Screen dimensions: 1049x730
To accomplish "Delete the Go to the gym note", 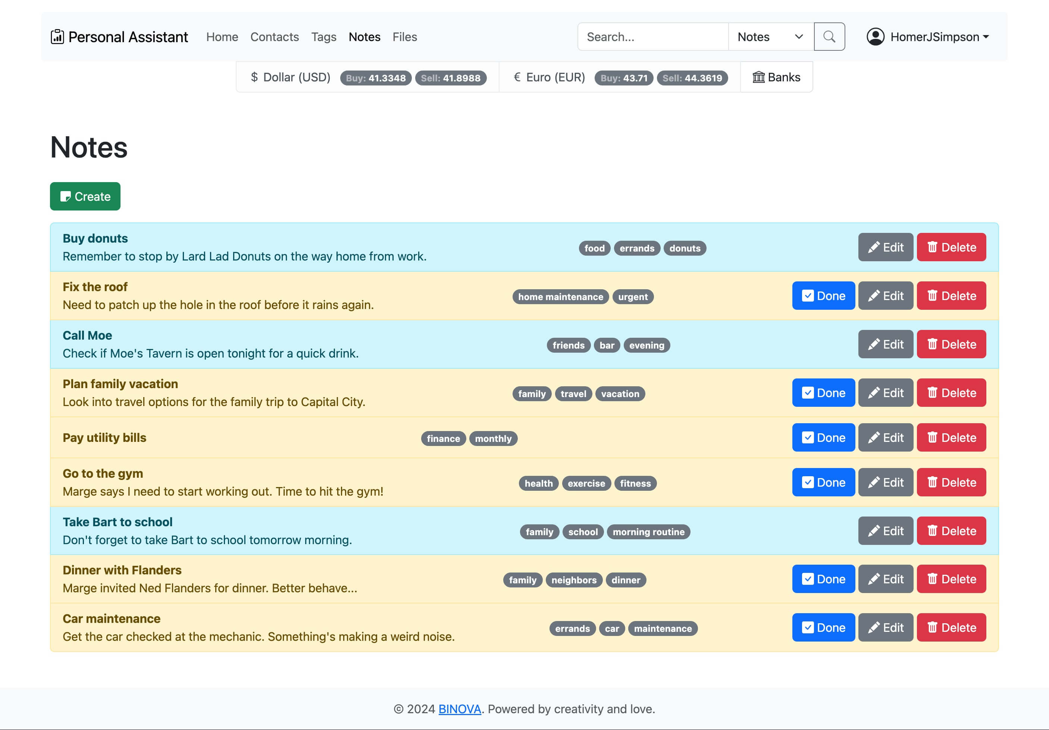I will (951, 482).
